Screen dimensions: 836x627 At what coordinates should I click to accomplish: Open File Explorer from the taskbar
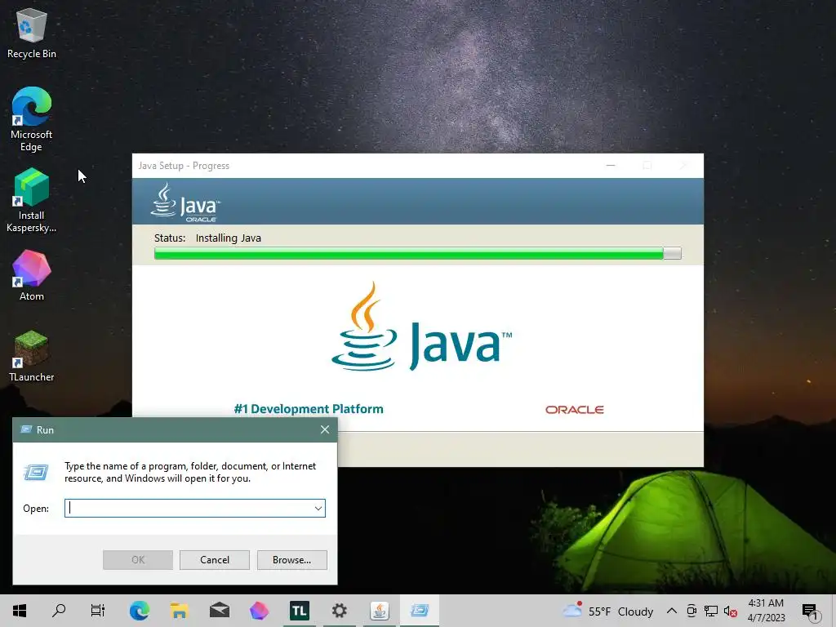[179, 611]
